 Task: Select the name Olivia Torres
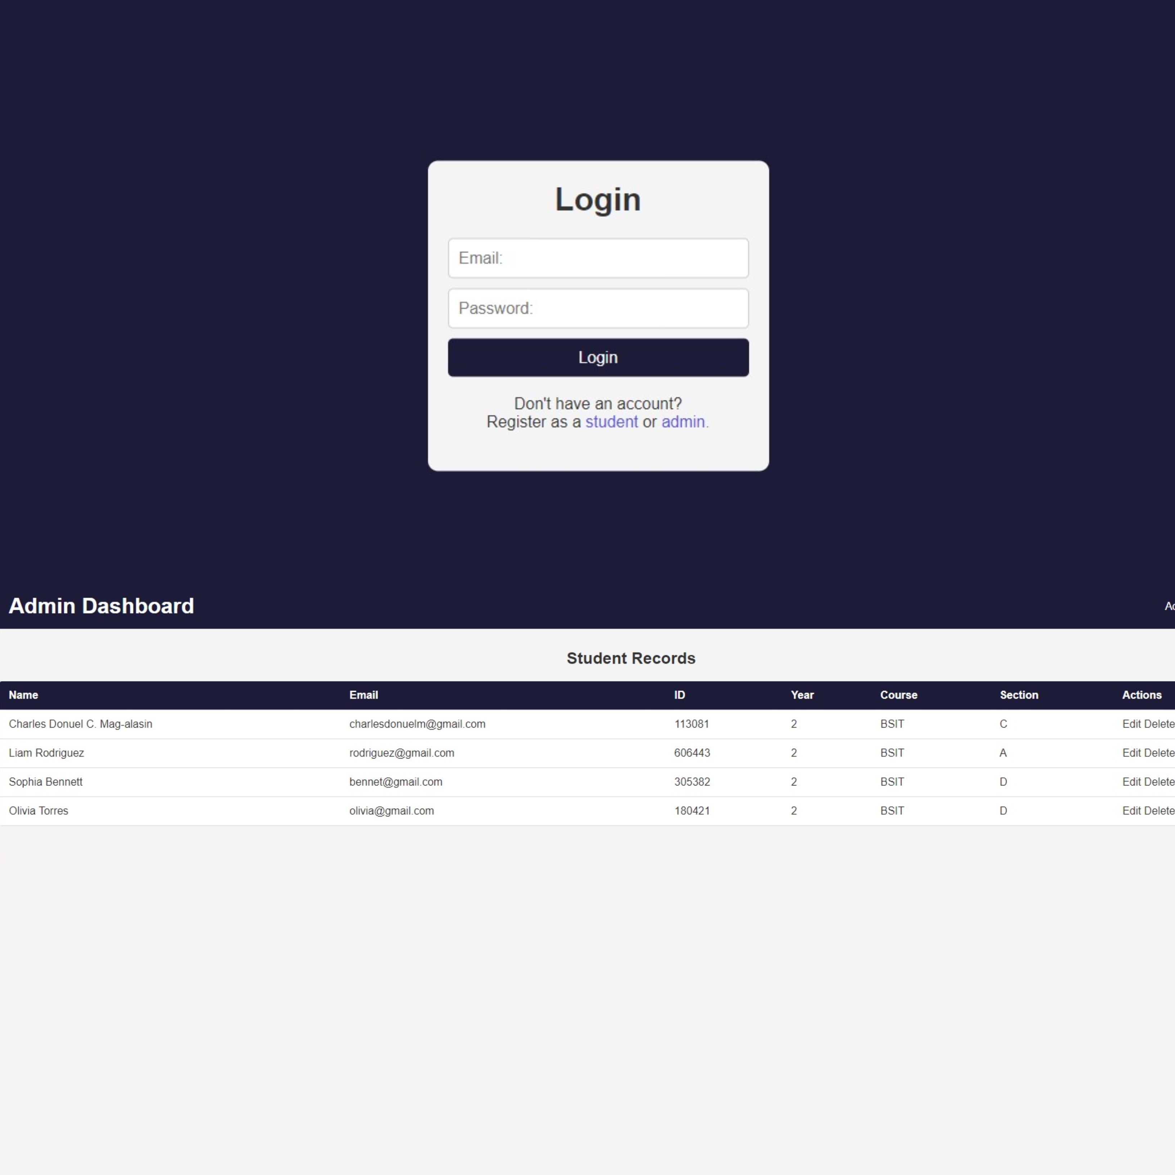pos(38,811)
